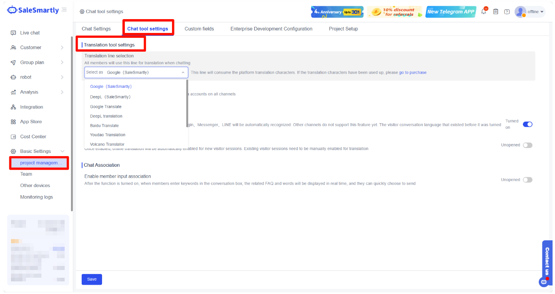This screenshot has width=555, height=294.
Task: Open the New Telegram APP banner
Action: pos(451,12)
